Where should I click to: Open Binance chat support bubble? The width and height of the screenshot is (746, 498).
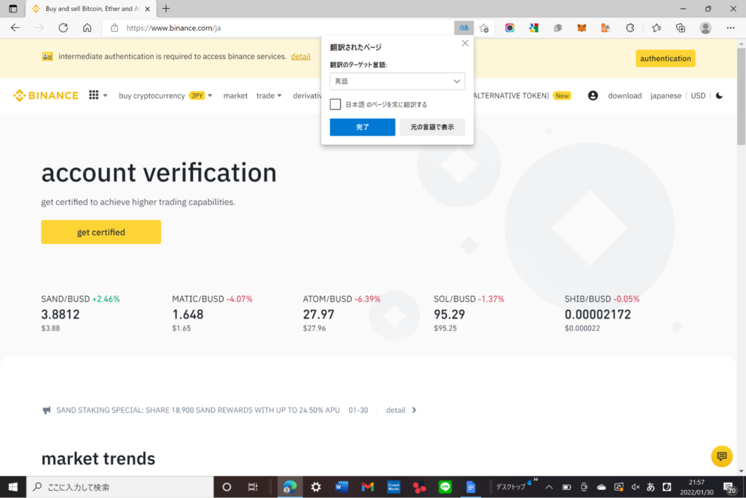point(722,456)
